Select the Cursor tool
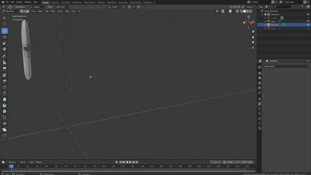 coord(4,24)
